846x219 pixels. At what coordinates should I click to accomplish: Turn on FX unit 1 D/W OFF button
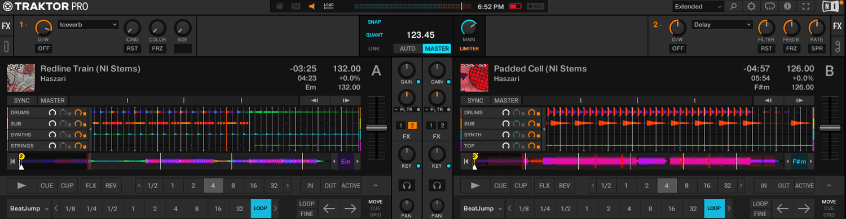tap(43, 48)
